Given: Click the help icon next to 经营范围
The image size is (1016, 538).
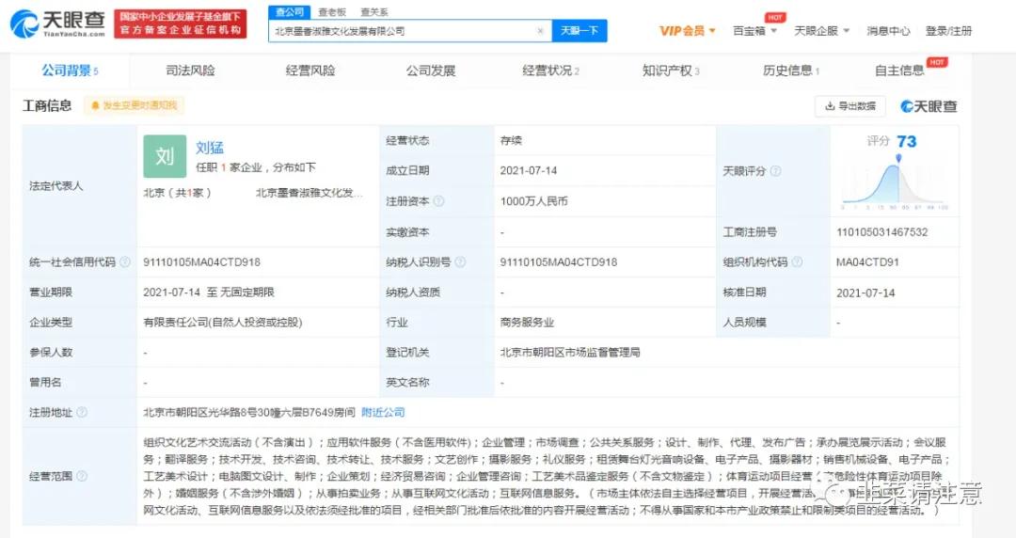Looking at the screenshot, I should click(82, 476).
